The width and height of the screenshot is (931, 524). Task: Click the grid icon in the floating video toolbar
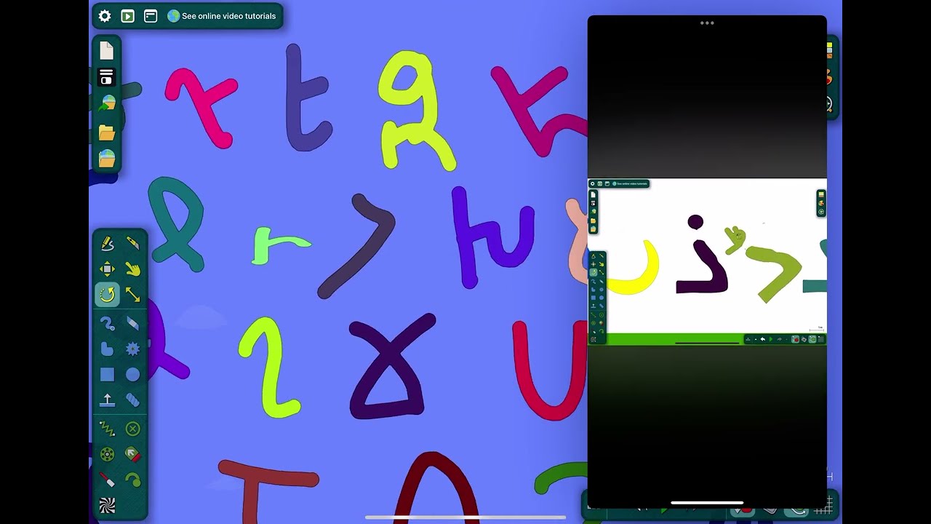[x=821, y=339]
